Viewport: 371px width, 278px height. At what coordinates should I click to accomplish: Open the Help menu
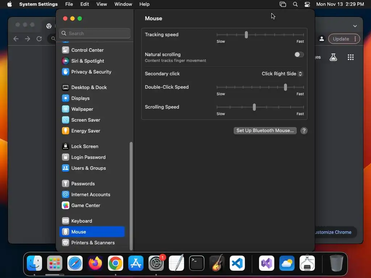pyautogui.click(x=144, y=4)
